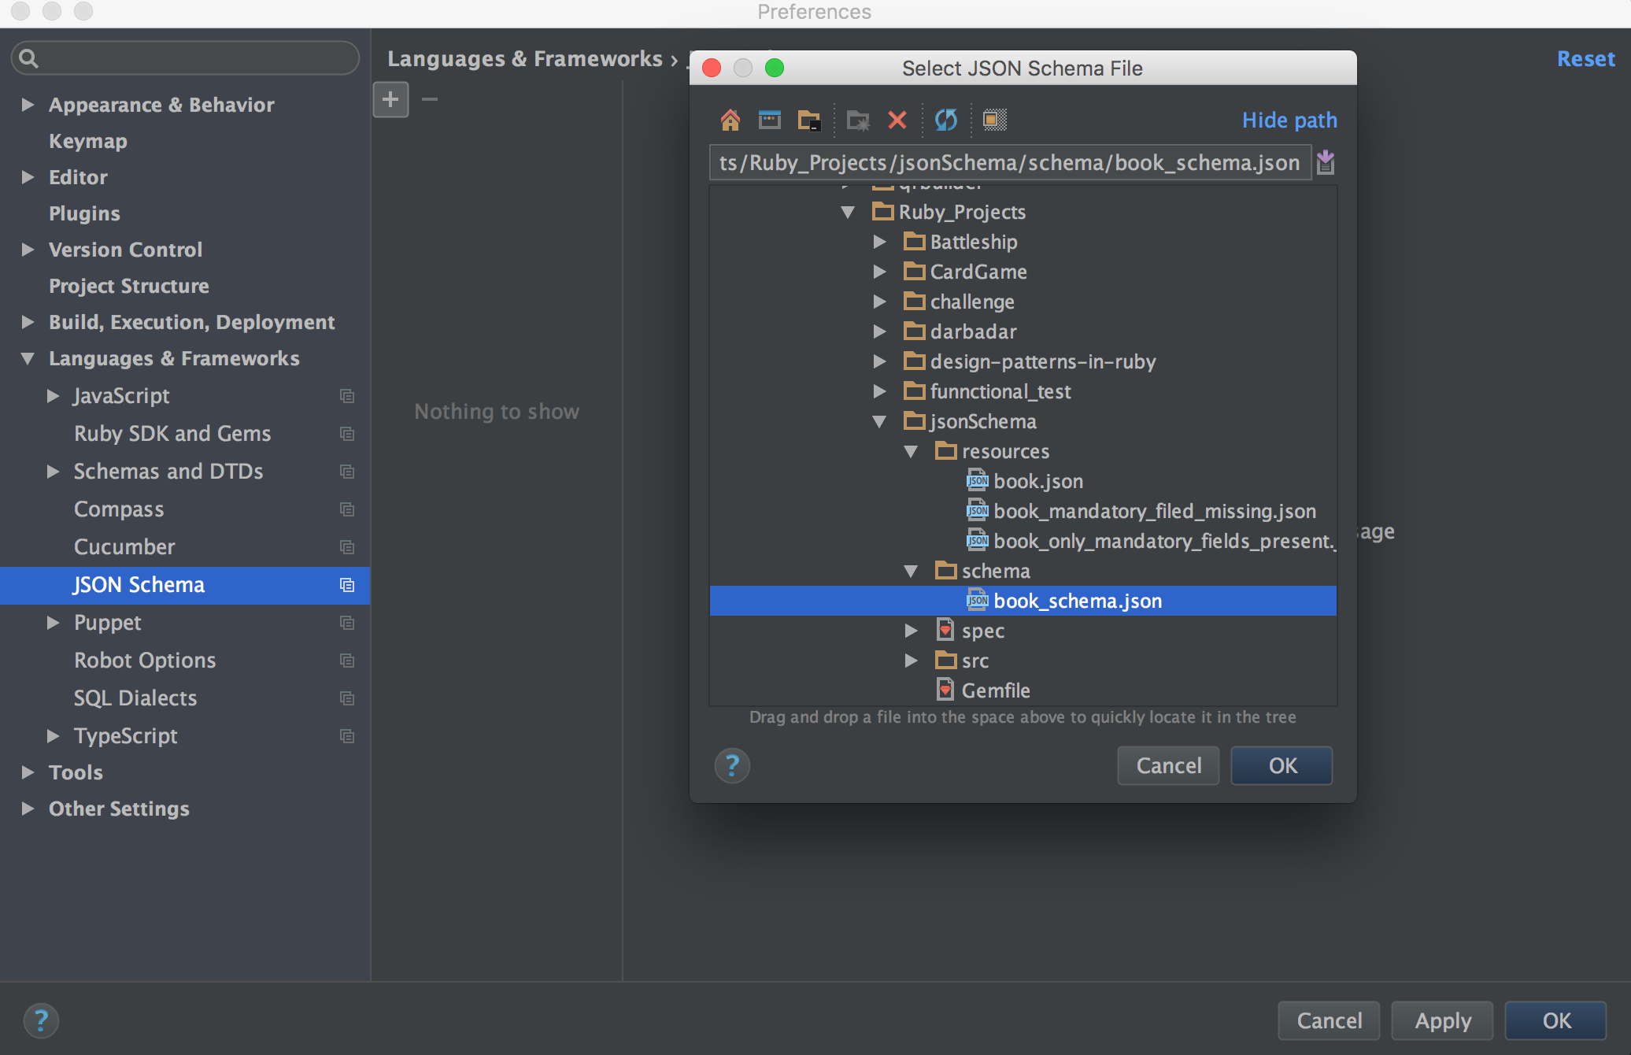Paste path using clipboard icon beside path field
Image resolution: width=1631 pixels, height=1055 pixels.
(x=1325, y=161)
